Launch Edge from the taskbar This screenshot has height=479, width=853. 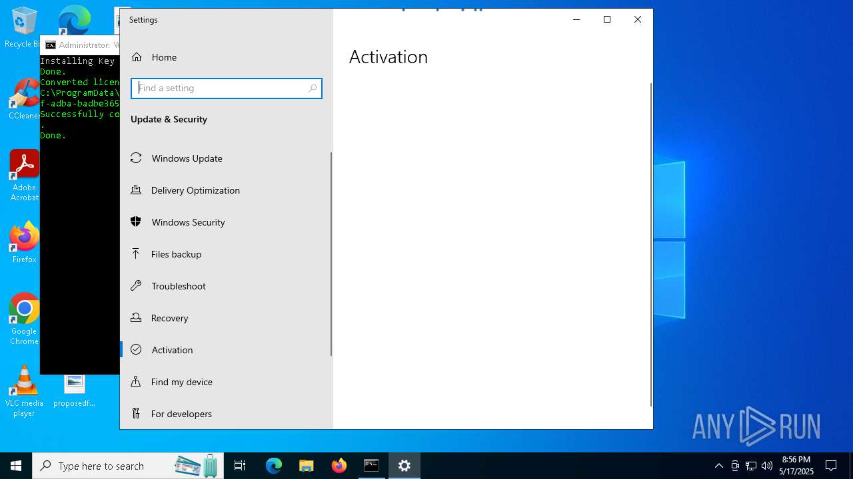tap(274, 466)
